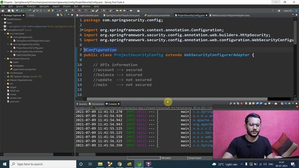Select pom.xml in Package Explorer

pyautogui.click(x=14, y=102)
